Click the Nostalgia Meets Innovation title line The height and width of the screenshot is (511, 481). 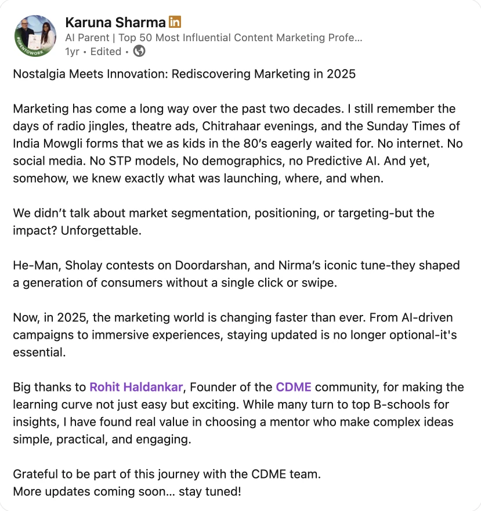[x=185, y=74]
